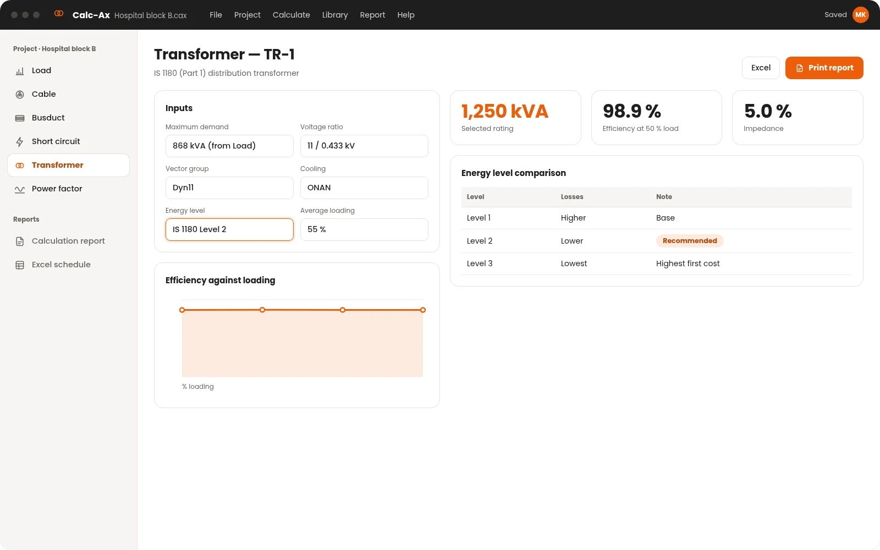This screenshot has height=550, width=880.
Task: Open the Help menu
Action: pyautogui.click(x=406, y=15)
